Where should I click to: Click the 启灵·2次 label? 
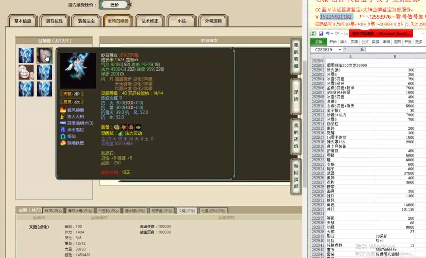tap(72, 102)
